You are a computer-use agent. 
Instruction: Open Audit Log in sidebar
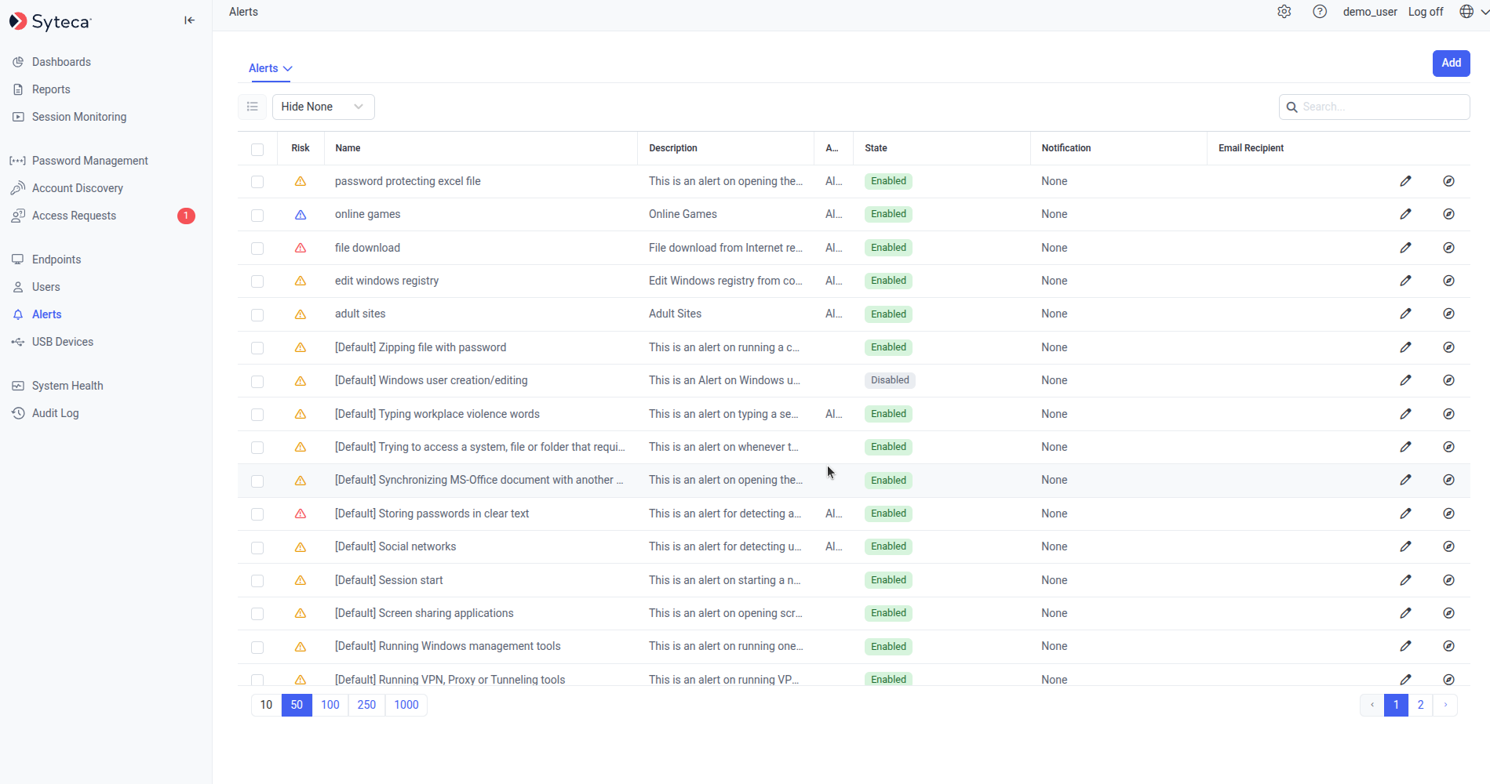tap(55, 413)
